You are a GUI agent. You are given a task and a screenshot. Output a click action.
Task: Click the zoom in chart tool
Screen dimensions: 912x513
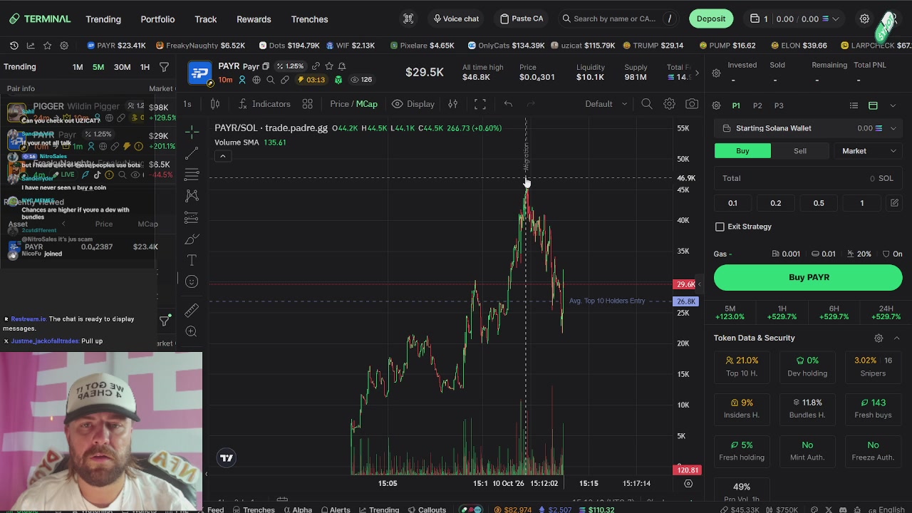192,331
